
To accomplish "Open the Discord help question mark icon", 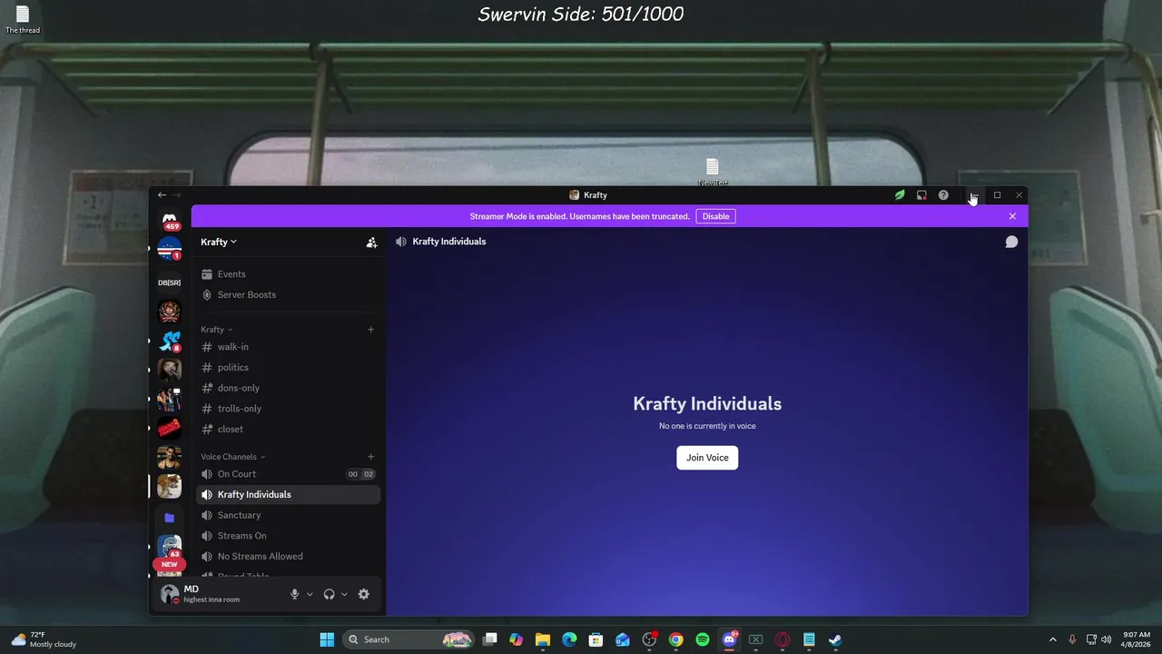I will [x=943, y=195].
